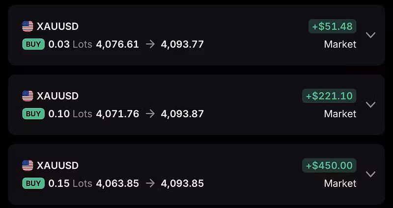This screenshot has height=208, width=393.
Task: Click the BUY badge on the 0.10 lots trade
Action: pos(33,114)
